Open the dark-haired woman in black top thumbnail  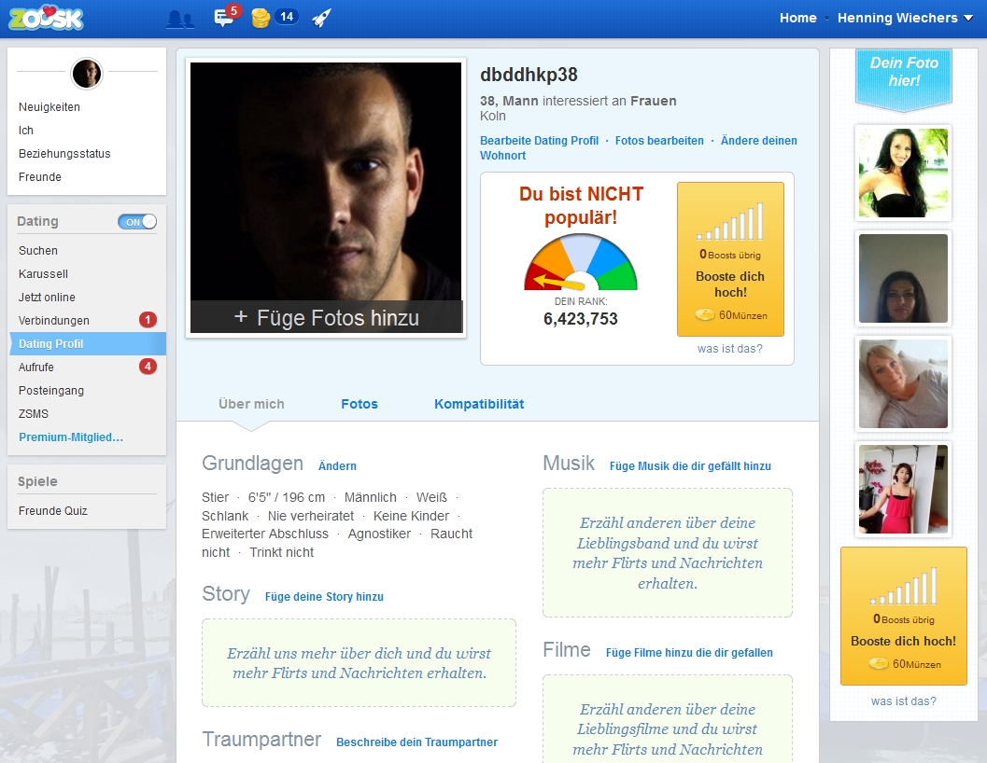point(903,173)
